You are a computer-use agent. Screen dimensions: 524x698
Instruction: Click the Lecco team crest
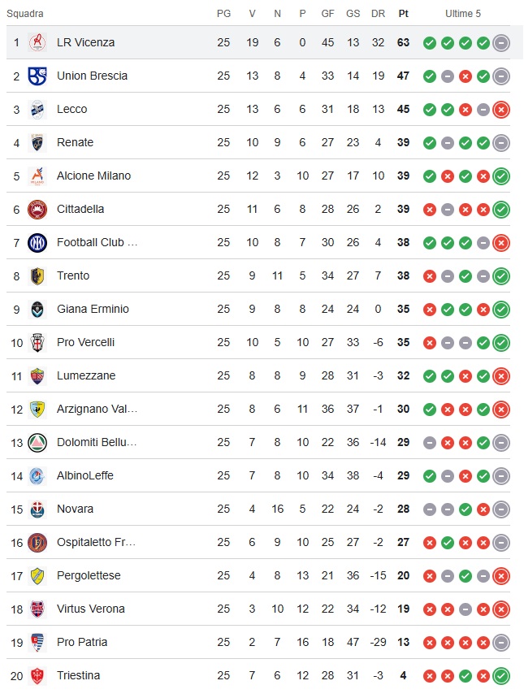coord(37,109)
